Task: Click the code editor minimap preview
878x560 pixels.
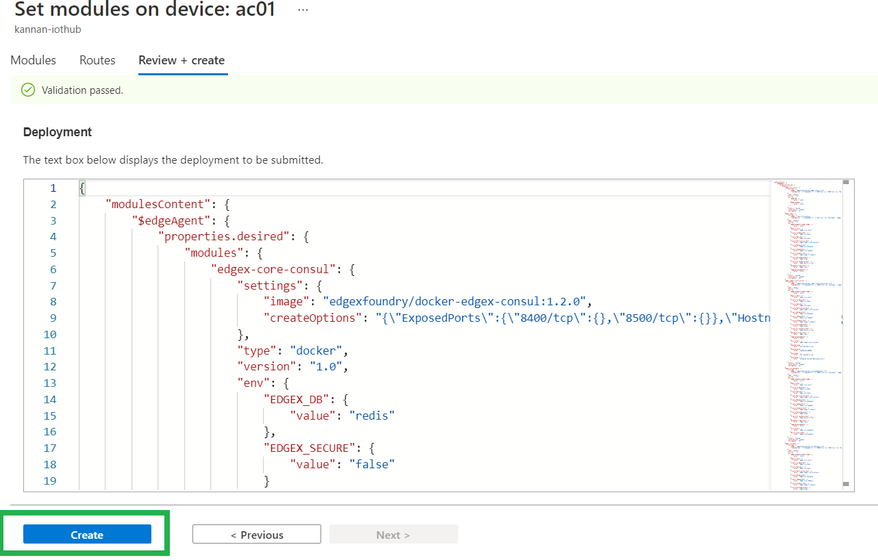Action: pyautogui.click(x=805, y=329)
